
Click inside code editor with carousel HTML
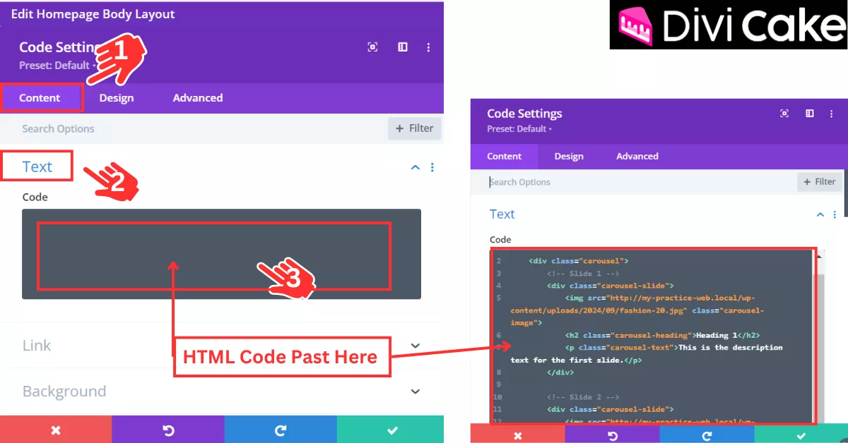tap(654, 336)
